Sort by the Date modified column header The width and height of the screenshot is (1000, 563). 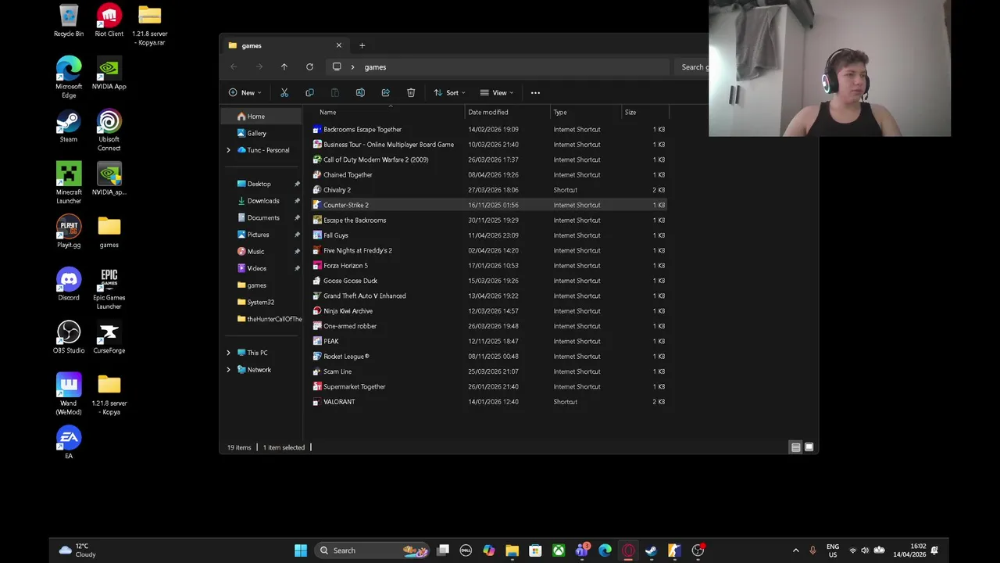click(507, 112)
